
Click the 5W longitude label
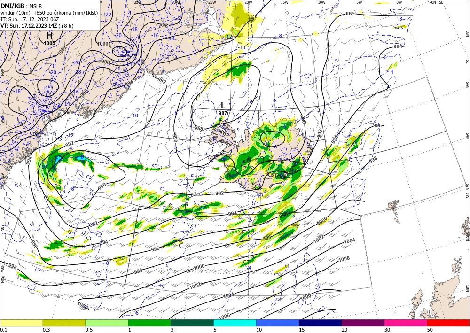(360, 2)
